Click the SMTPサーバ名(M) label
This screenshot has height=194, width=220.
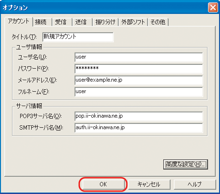(x=41, y=128)
